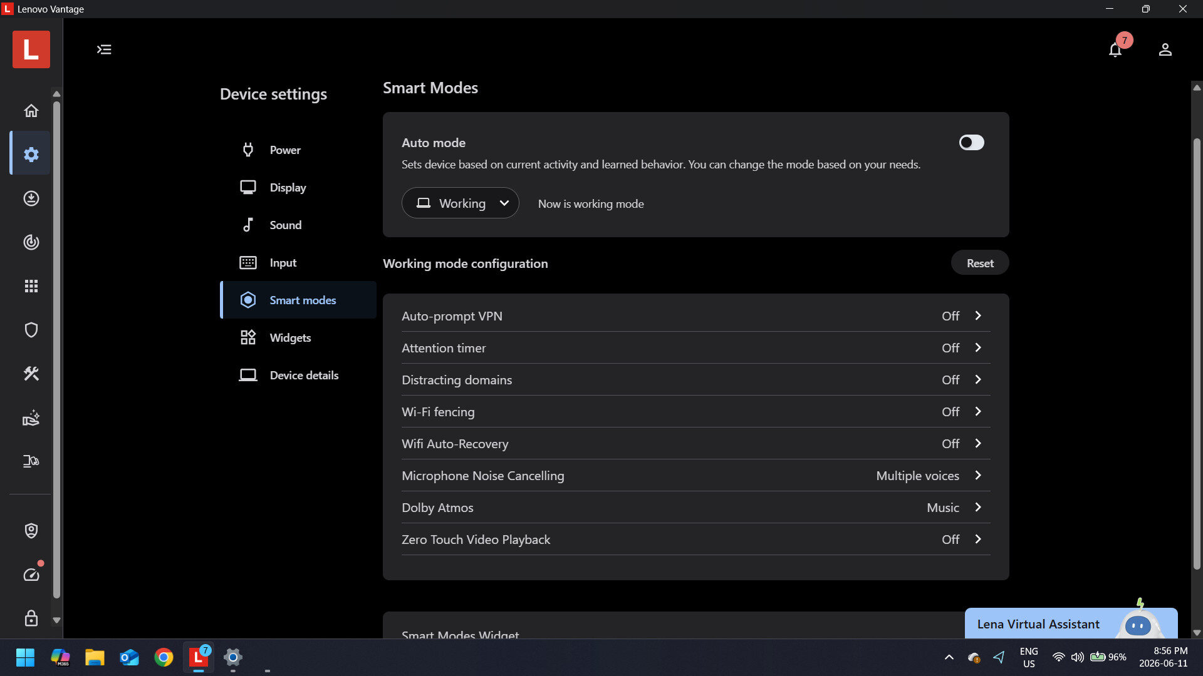Open the Windows Start menu
This screenshot has width=1203, height=676.
pyautogui.click(x=25, y=657)
